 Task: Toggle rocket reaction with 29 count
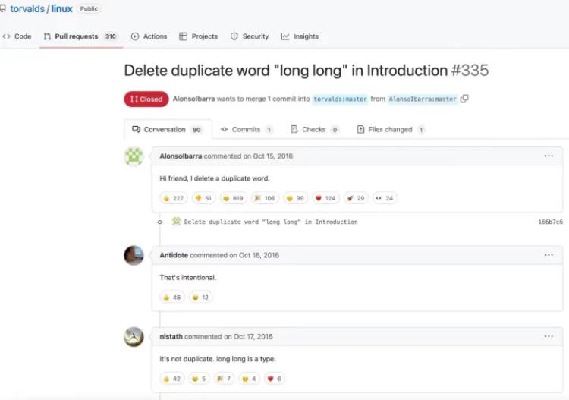pos(356,198)
